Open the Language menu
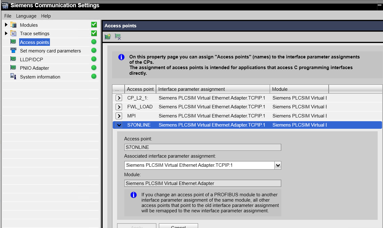This screenshot has width=383, height=228. [x=26, y=16]
